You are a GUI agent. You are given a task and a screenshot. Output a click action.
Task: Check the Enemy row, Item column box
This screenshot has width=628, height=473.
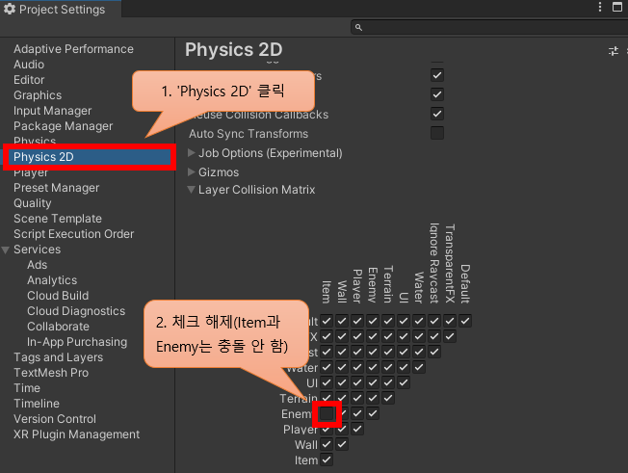[327, 413]
